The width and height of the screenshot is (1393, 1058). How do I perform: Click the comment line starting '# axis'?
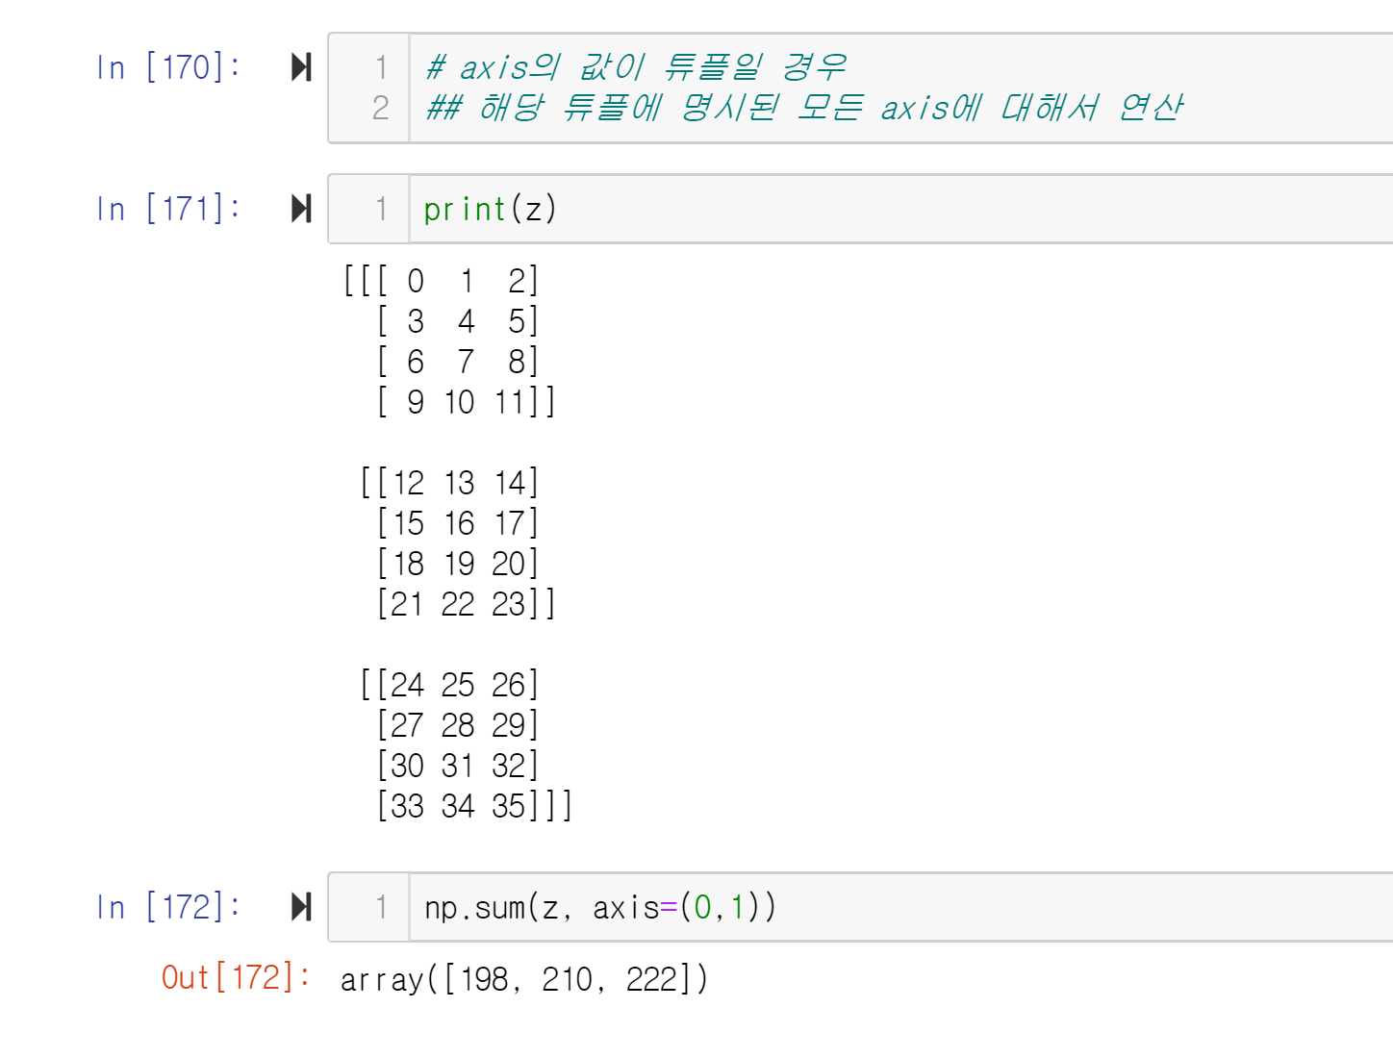[635, 67]
